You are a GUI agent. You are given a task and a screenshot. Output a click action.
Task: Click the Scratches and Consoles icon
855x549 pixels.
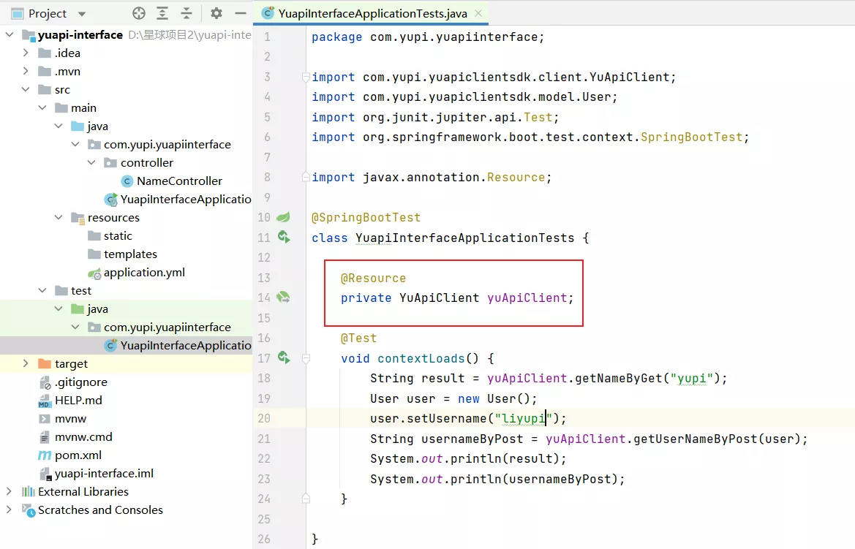[x=29, y=510]
